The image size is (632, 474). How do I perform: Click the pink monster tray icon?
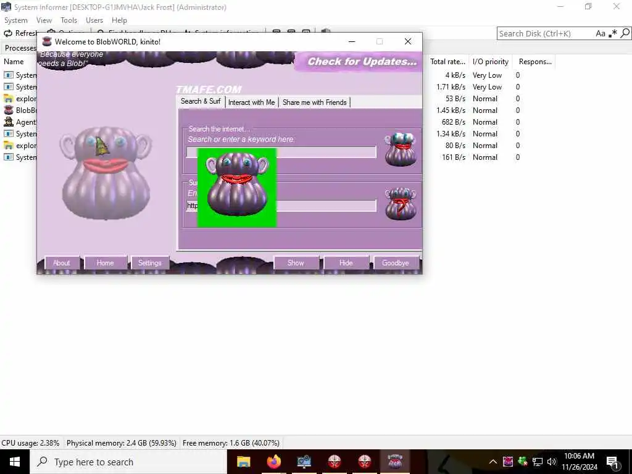click(x=508, y=462)
